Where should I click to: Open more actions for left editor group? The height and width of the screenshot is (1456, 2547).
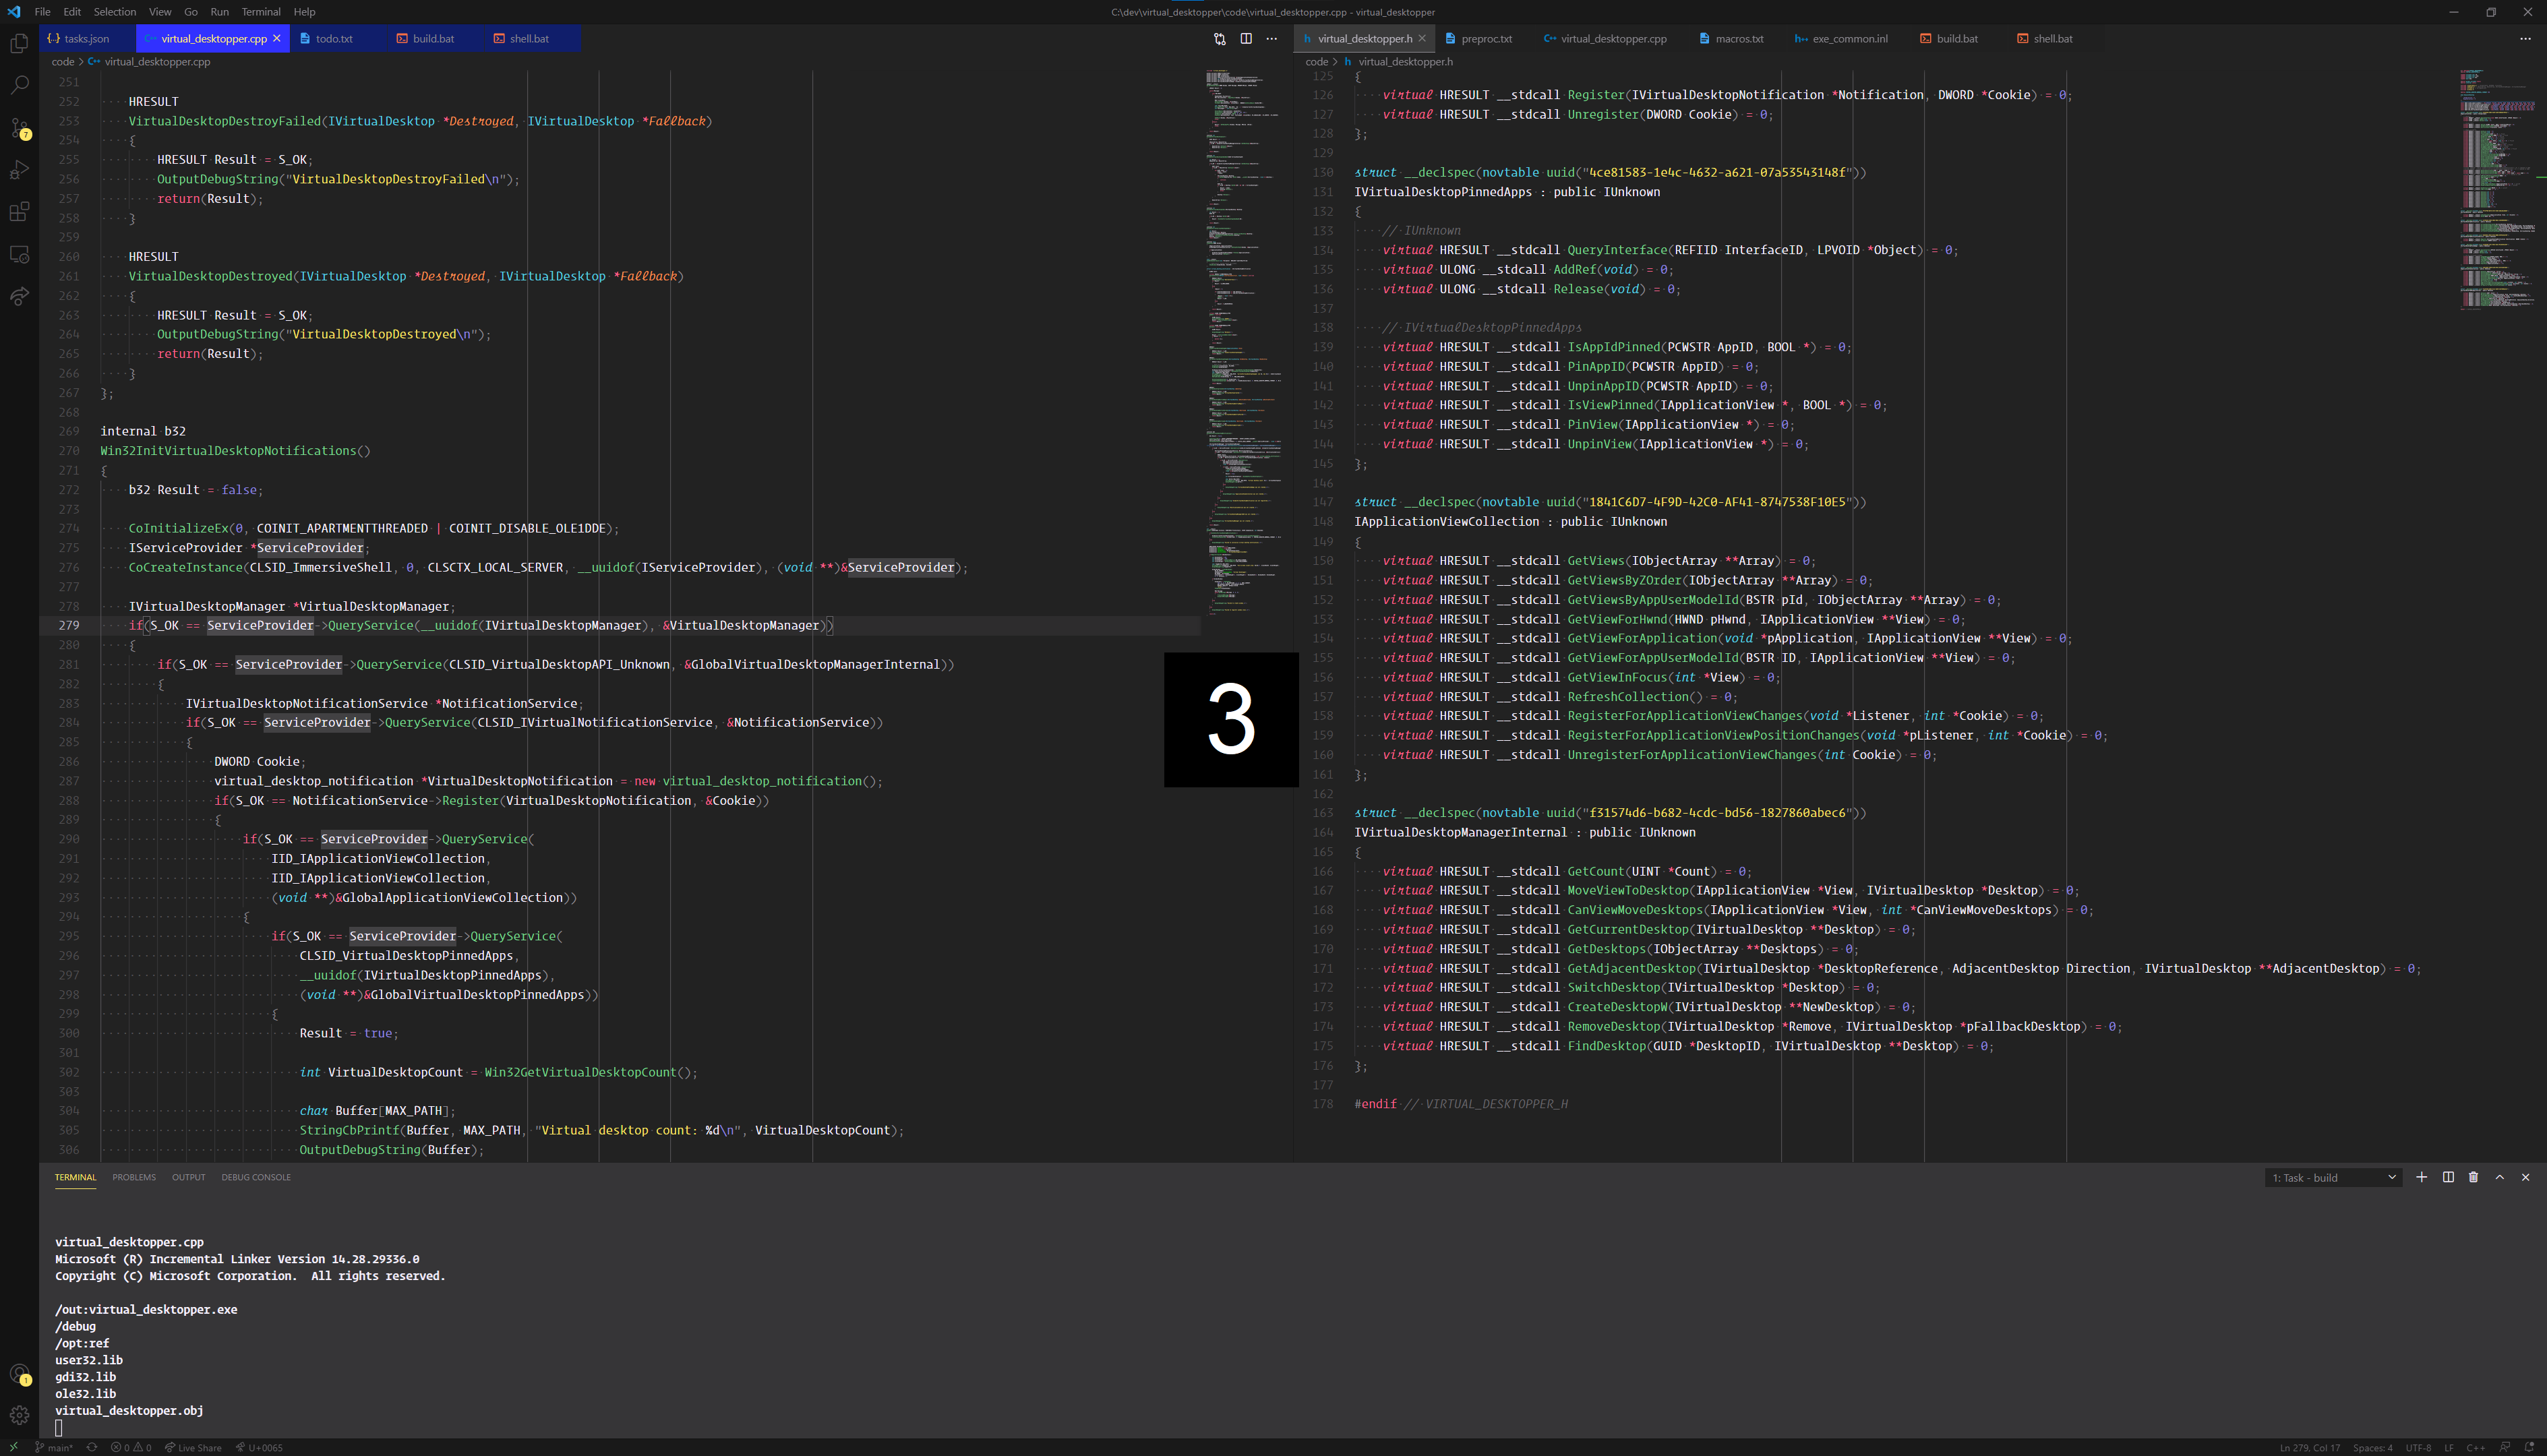[1272, 39]
